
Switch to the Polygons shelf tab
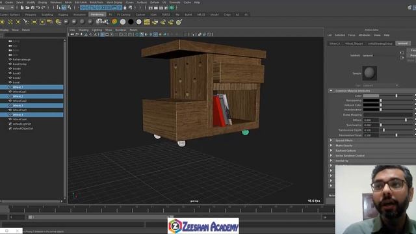coord(31,14)
